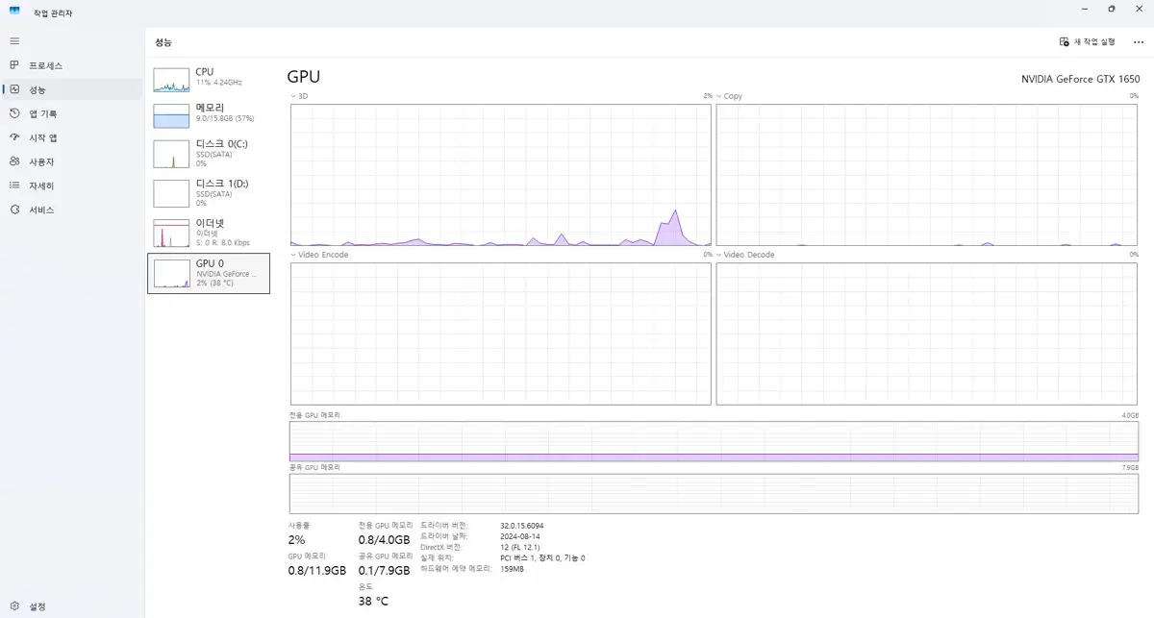Screen dimensions: 1154x618
Task: Click the 성능 sidebar icon
Action: point(14,89)
